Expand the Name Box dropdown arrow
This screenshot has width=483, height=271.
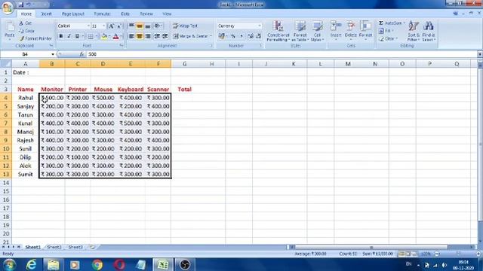click(x=53, y=54)
